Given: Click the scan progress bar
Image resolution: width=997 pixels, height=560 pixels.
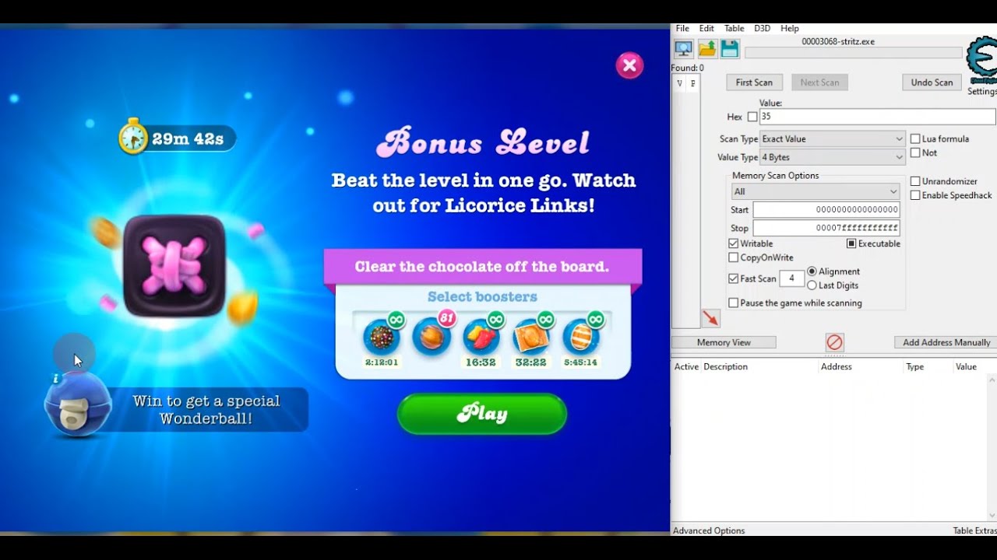Looking at the screenshot, I should point(854,53).
